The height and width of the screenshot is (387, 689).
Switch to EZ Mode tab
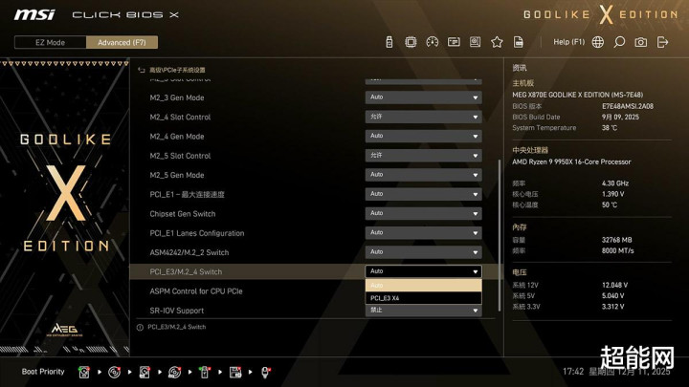(x=50, y=42)
